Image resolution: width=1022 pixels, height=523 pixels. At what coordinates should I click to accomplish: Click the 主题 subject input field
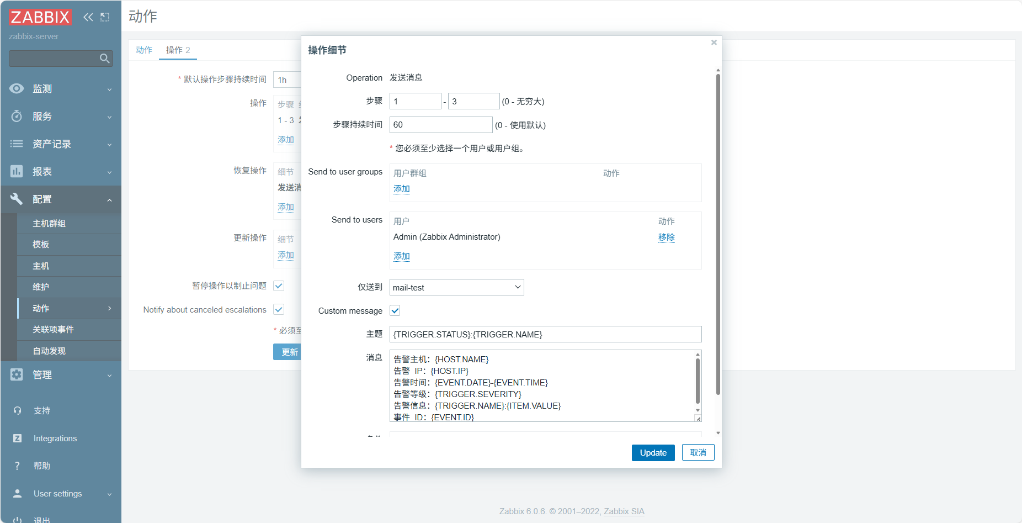coord(546,334)
